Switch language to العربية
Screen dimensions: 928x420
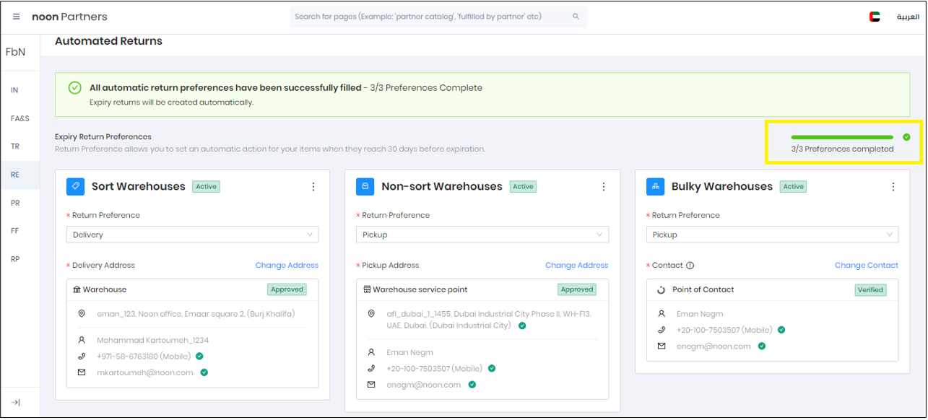point(908,17)
